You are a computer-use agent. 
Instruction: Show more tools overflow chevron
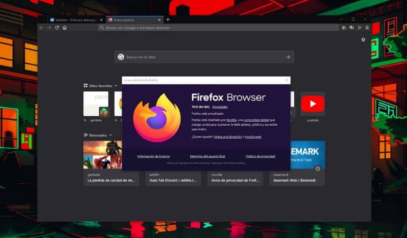coord(360,27)
